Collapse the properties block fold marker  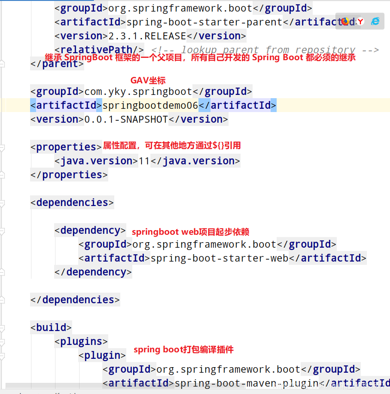[x=2, y=147]
